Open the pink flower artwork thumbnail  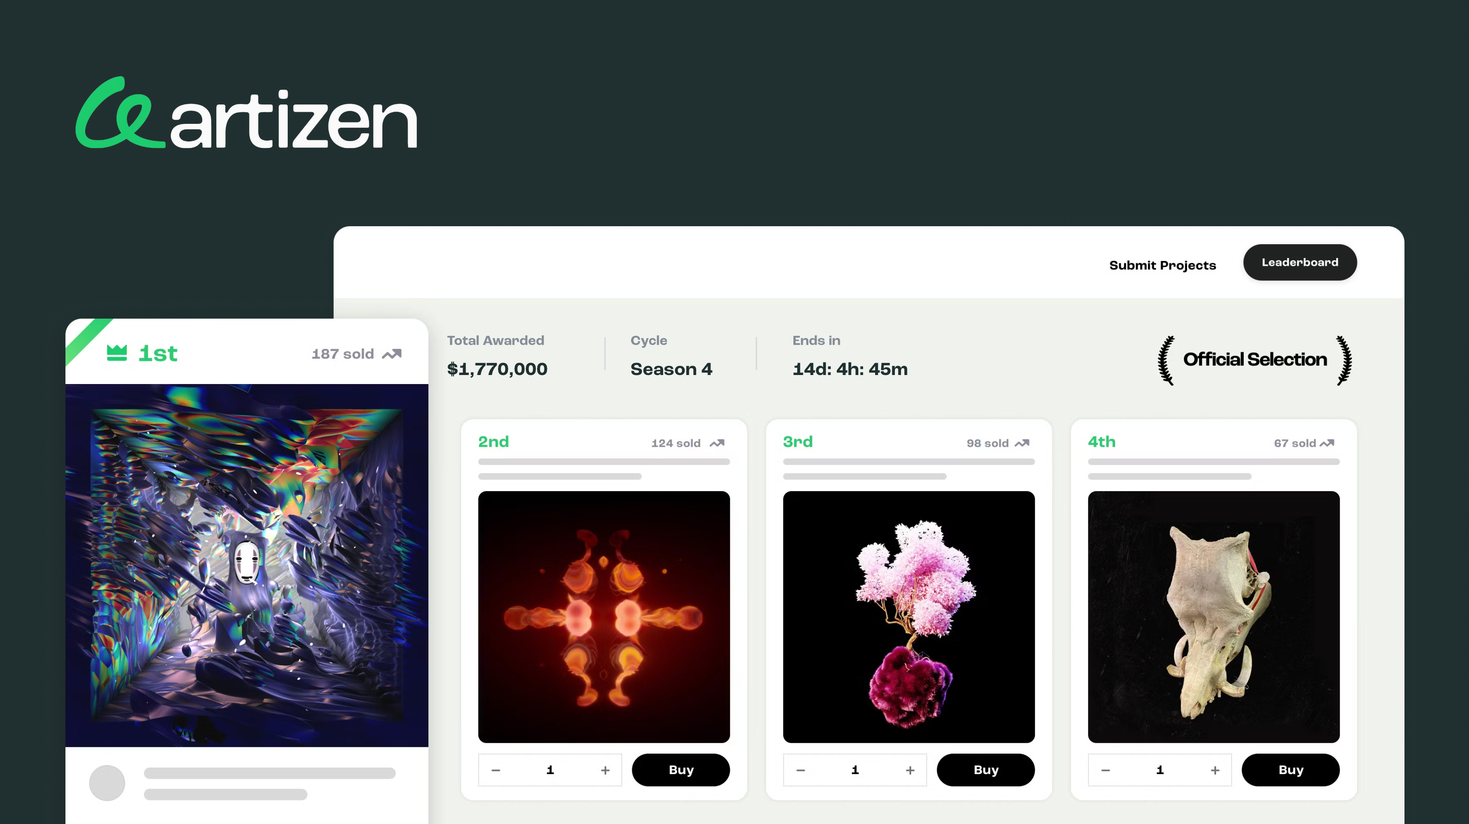click(908, 617)
